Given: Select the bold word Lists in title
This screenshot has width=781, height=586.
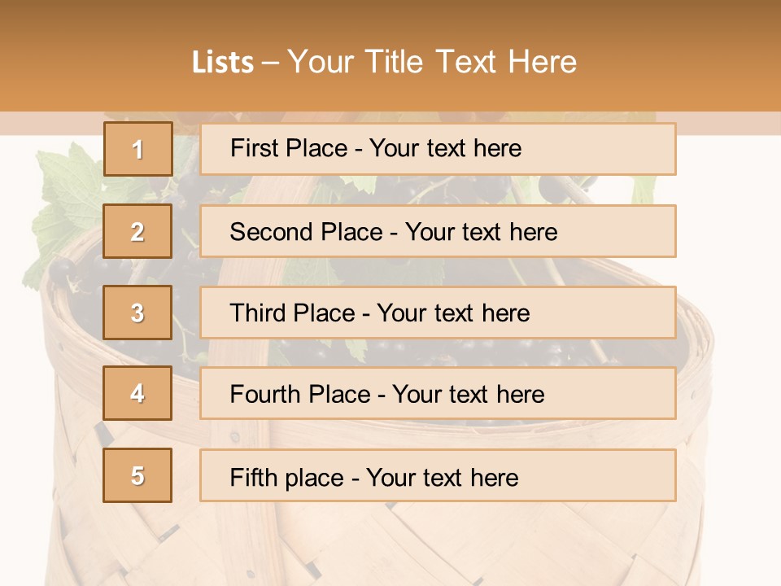Looking at the screenshot, I should point(223,63).
